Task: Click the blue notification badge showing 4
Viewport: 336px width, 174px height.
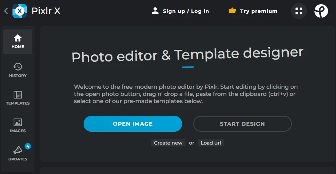Action: click(x=28, y=146)
